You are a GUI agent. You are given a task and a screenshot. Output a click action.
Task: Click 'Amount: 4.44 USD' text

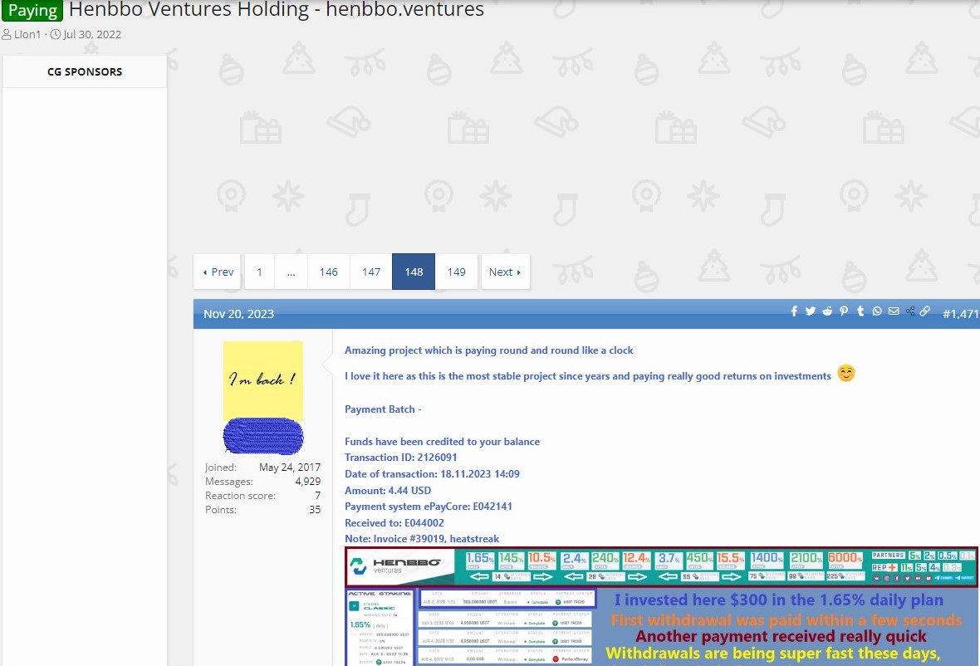[388, 491]
